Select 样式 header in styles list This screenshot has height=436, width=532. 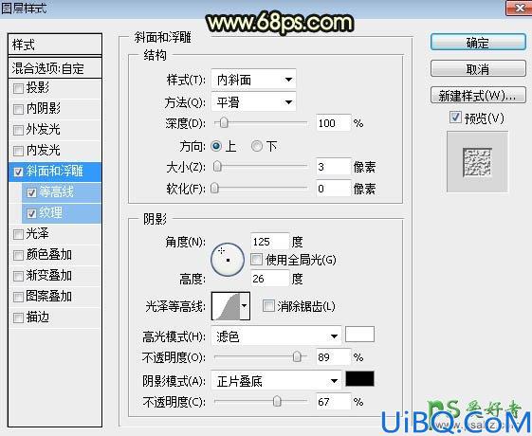pos(55,45)
